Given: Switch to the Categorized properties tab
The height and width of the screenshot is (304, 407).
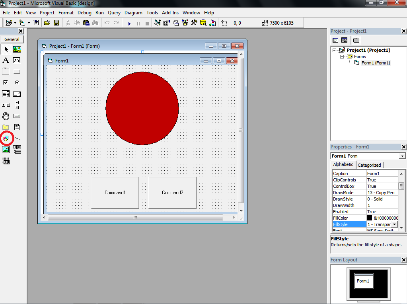Looking at the screenshot, I should point(369,164).
